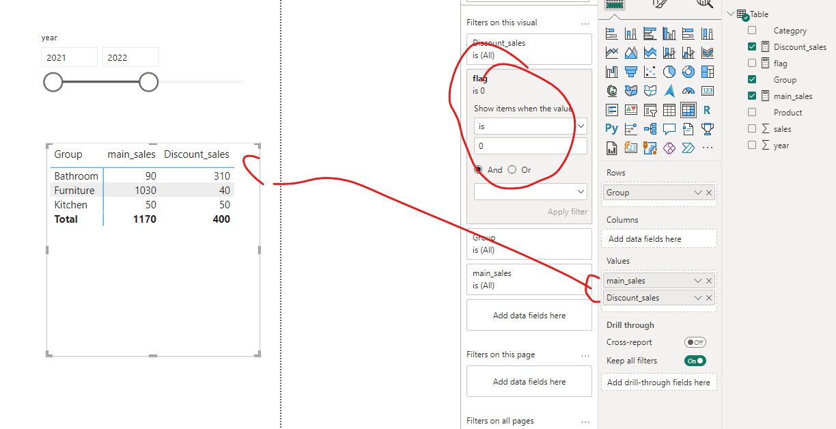This screenshot has width=836, height=429.
Task: Open Discount_sales field menu in Values
Action: (x=698, y=298)
